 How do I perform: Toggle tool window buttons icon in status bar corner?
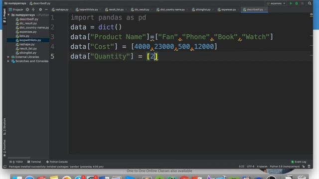pos(5,167)
